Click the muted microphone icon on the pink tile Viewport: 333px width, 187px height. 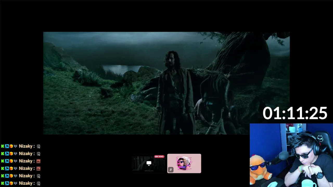click(171, 170)
